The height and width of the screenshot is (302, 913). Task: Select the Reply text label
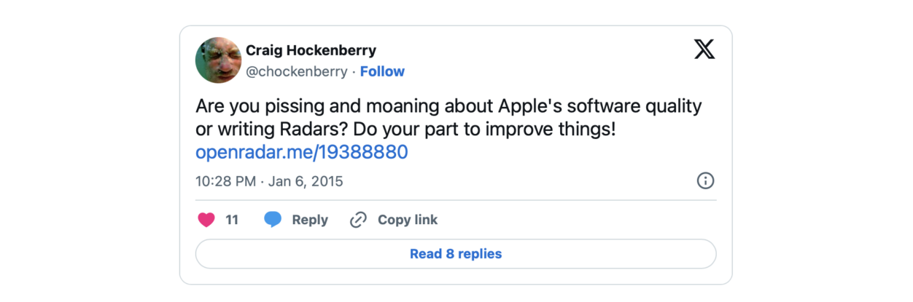[310, 220]
